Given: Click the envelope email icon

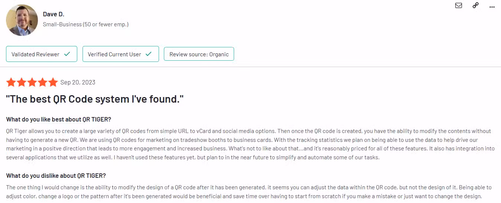Looking at the screenshot, I should [459, 6].
